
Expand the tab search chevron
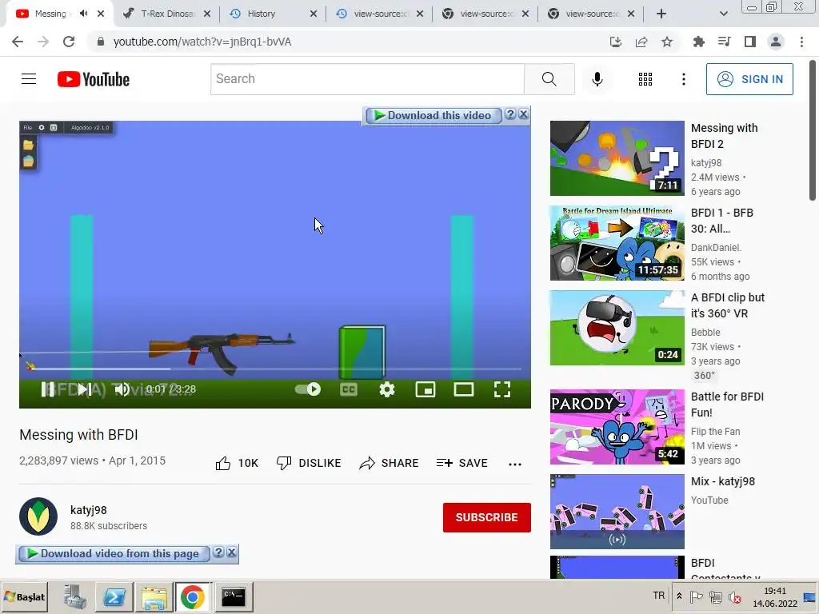click(723, 14)
